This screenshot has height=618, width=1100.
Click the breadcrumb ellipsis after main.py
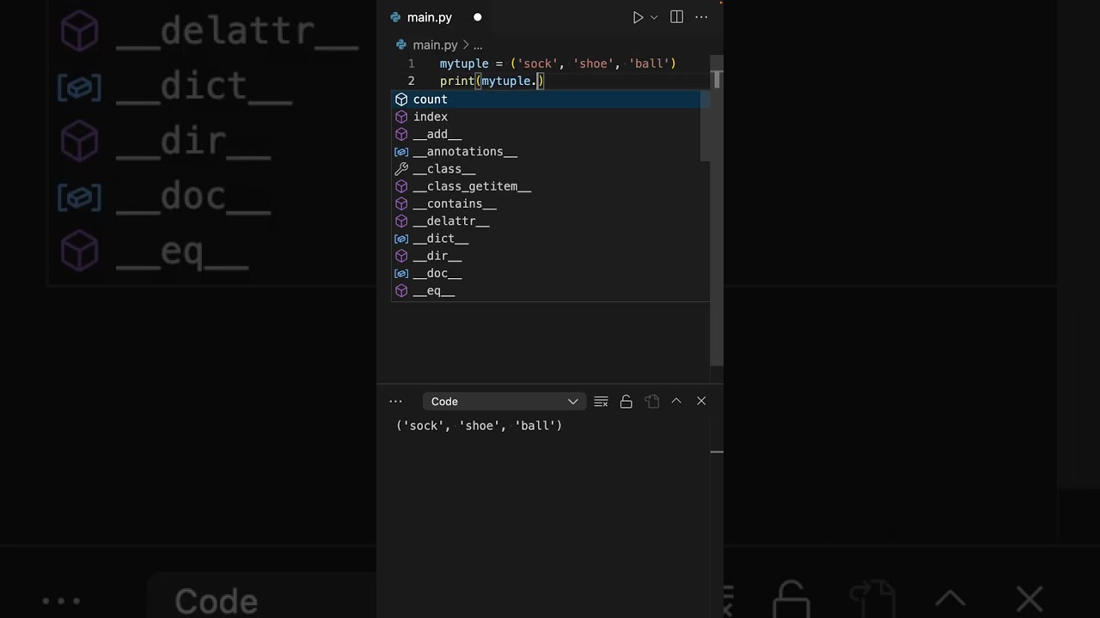[x=478, y=45]
